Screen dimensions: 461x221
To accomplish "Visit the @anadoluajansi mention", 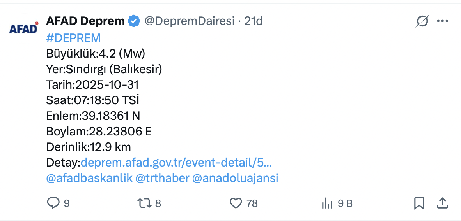I will pos(235,178).
